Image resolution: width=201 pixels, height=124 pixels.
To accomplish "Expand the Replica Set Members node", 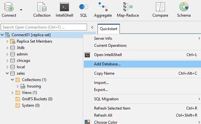I will 7,41.
